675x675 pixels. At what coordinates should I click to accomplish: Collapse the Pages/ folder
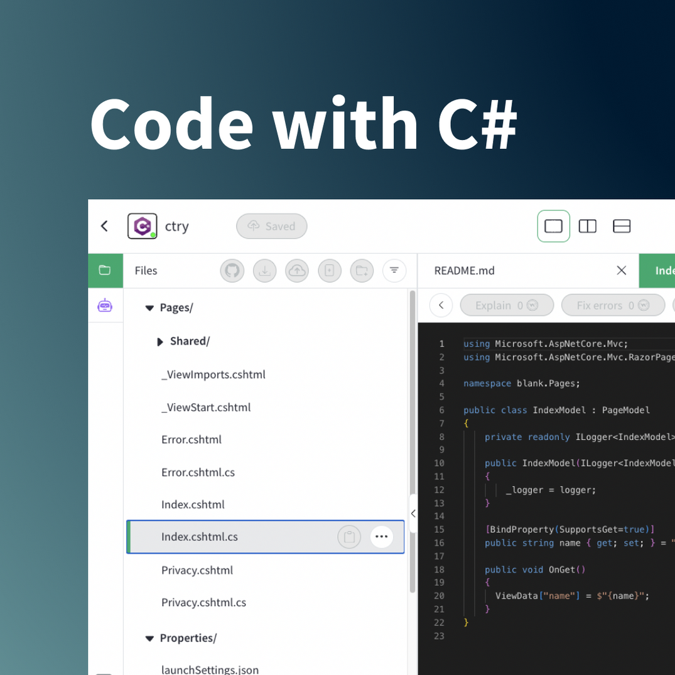coord(149,308)
